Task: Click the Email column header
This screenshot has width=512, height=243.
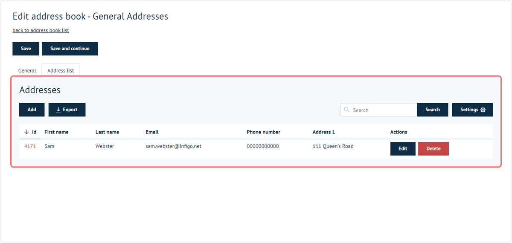Action: pyautogui.click(x=152, y=132)
